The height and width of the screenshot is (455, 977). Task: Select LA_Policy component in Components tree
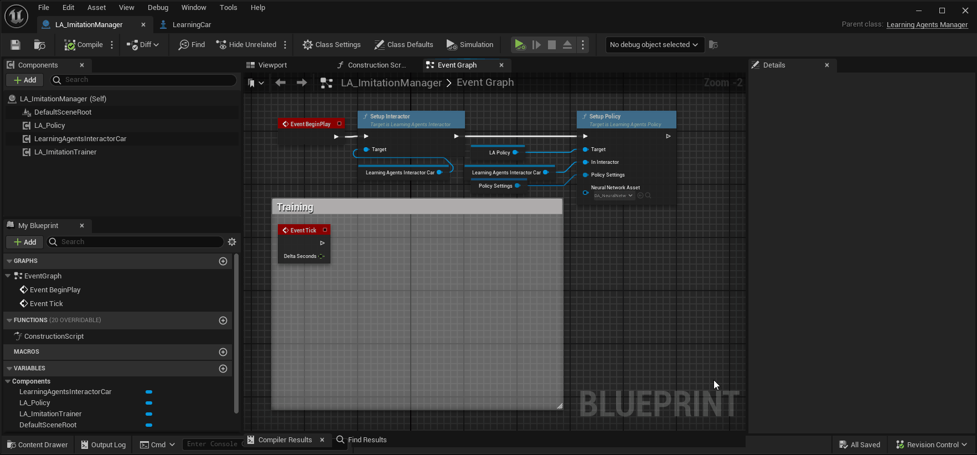tap(50, 126)
